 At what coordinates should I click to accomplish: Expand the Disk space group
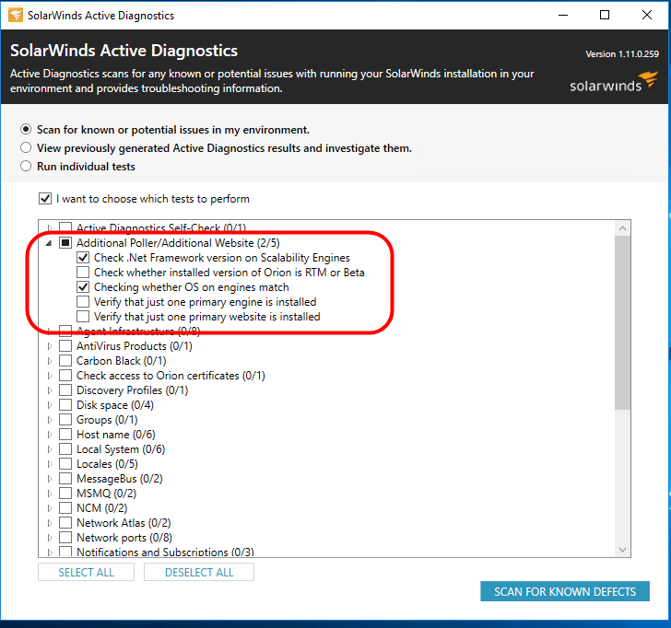pos(50,405)
